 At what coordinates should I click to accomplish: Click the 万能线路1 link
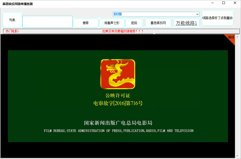[186, 23]
